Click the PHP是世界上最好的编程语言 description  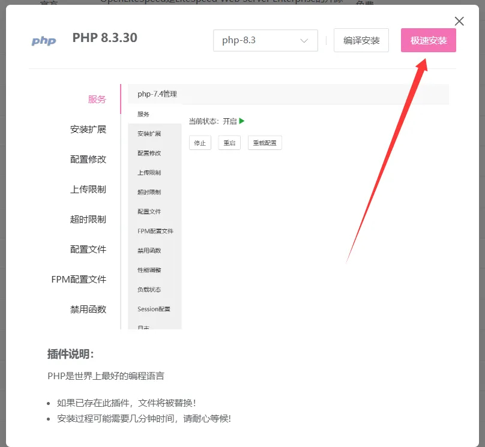[106, 376]
